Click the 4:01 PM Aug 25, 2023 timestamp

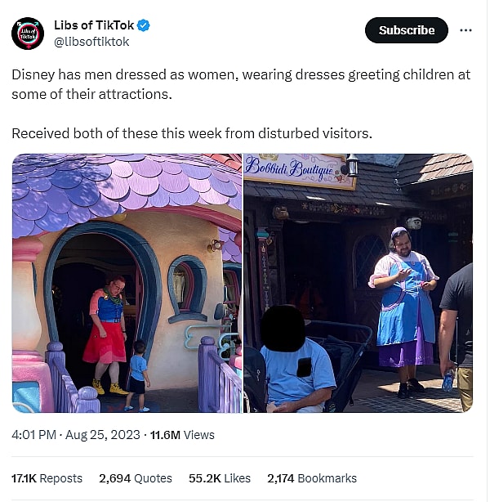point(76,435)
